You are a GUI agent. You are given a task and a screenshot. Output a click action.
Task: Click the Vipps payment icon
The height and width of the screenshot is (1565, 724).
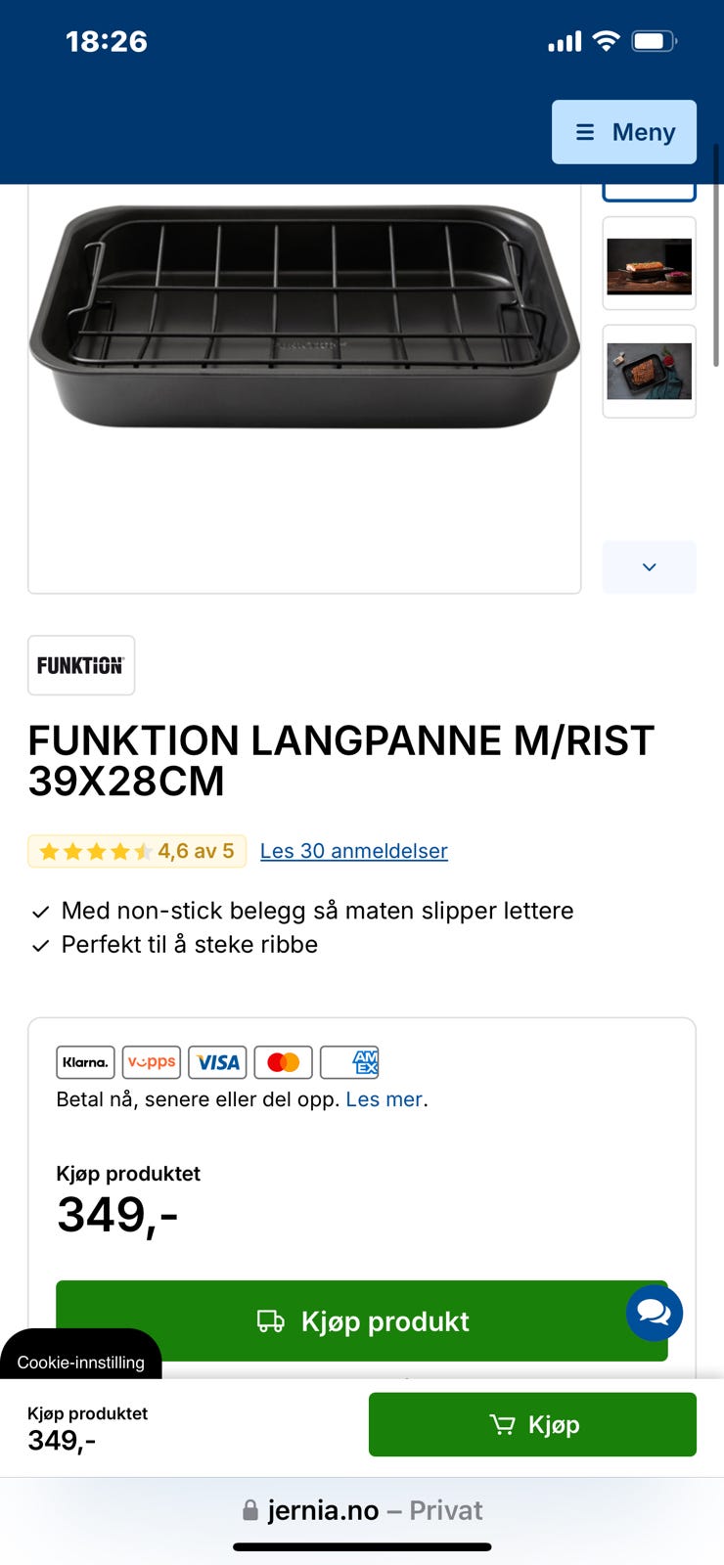tap(152, 1062)
